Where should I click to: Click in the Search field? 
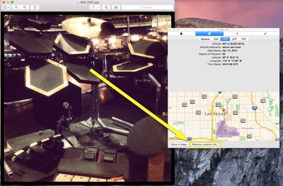[147, 7]
